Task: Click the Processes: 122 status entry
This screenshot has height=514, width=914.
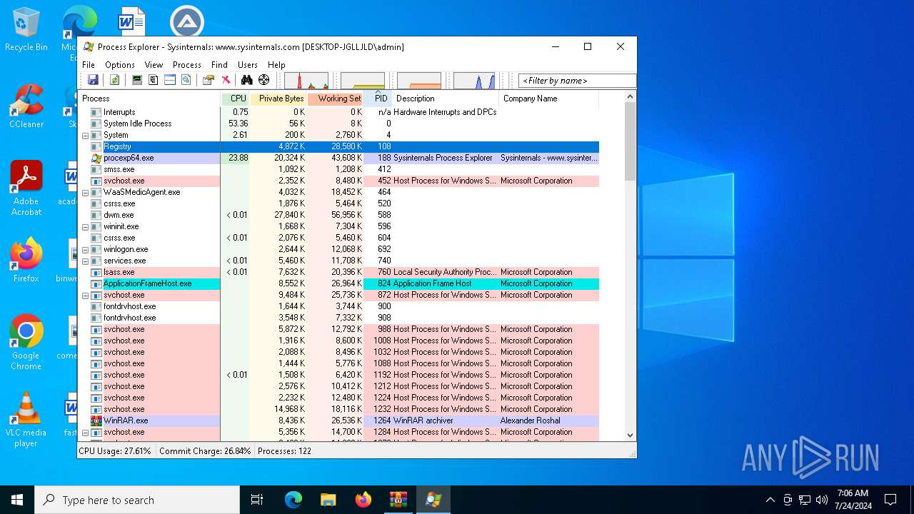Action: (284, 451)
